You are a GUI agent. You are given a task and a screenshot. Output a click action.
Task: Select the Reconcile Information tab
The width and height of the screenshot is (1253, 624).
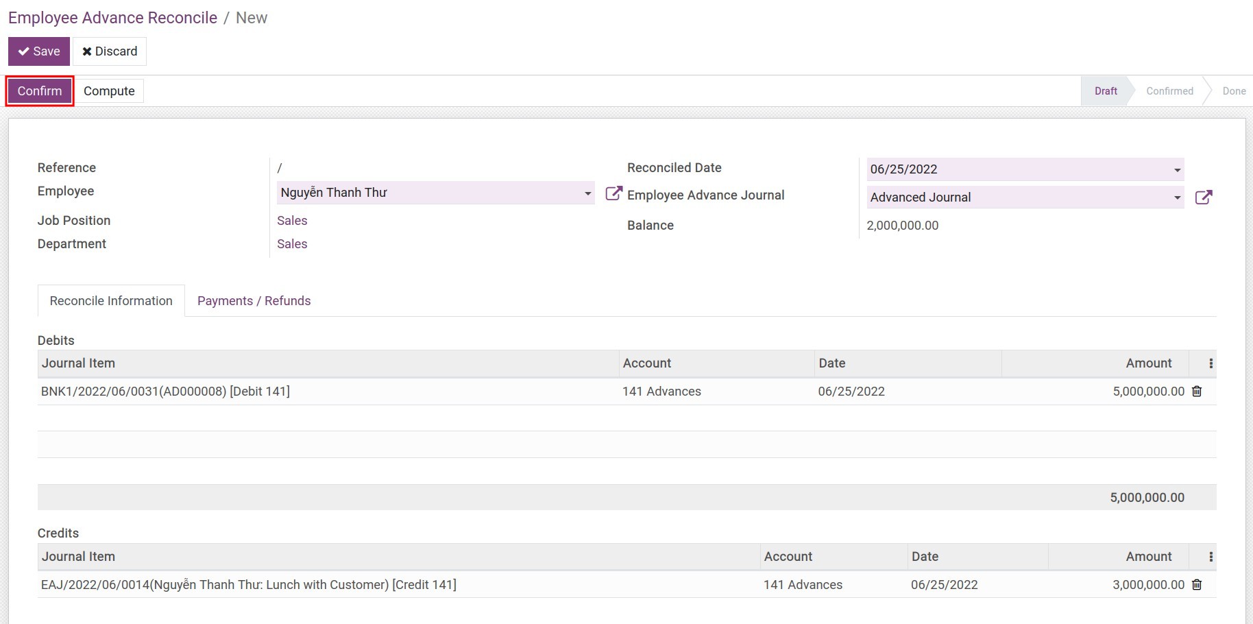click(111, 301)
